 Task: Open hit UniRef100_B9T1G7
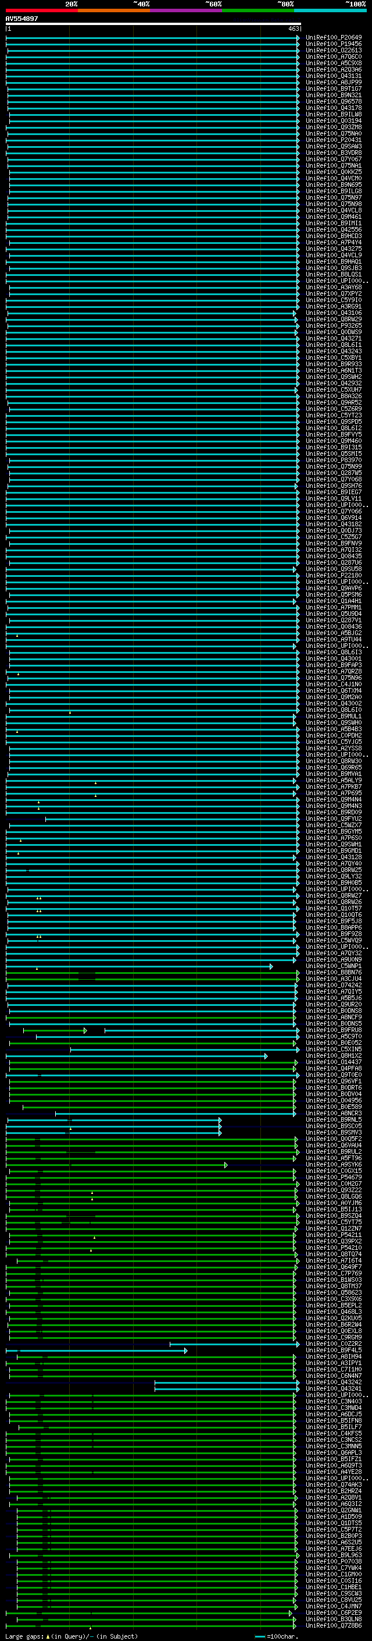334,88
